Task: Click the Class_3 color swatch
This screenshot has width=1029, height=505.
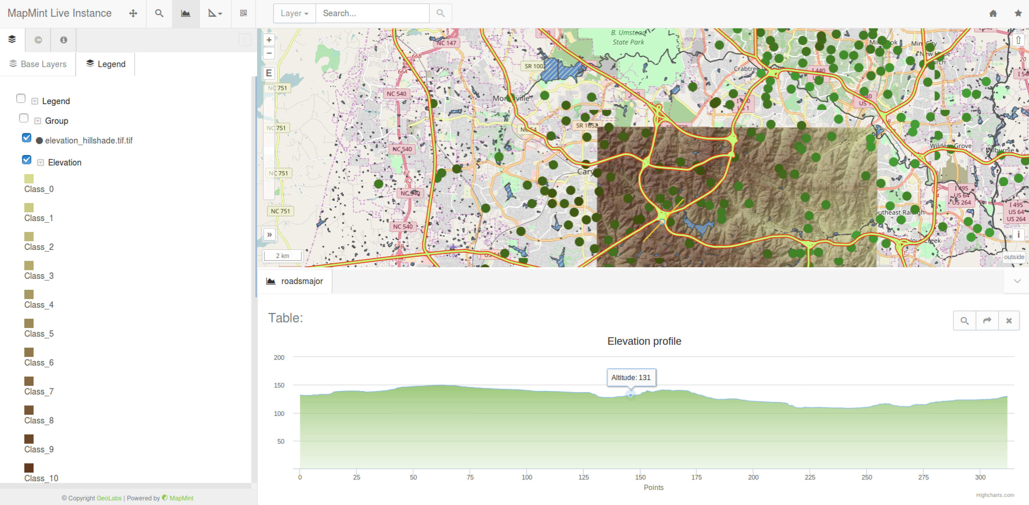Action: tap(29, 266)
